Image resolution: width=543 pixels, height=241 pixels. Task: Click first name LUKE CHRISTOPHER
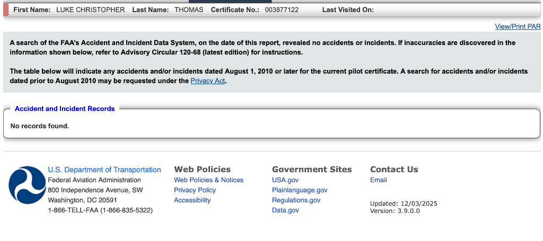point(90,10)
